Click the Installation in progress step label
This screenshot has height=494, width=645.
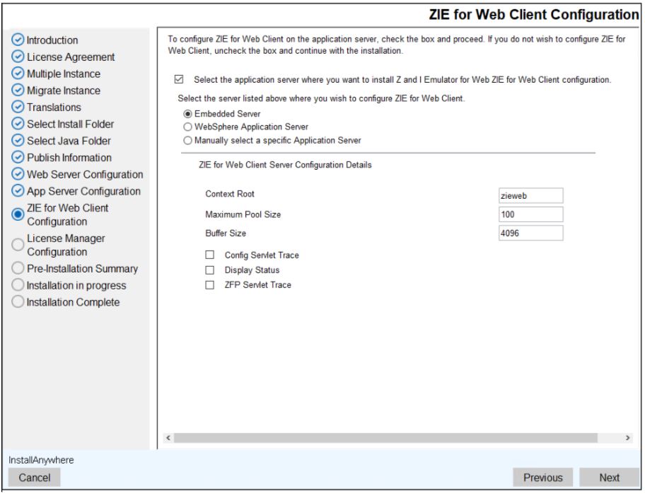pos(76,285)
